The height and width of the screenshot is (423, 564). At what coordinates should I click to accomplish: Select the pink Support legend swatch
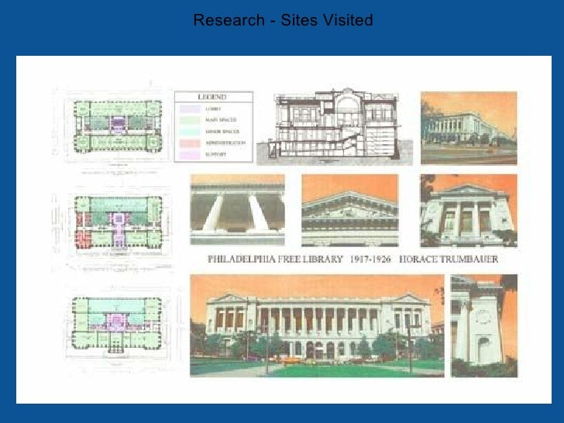[190, 155]
